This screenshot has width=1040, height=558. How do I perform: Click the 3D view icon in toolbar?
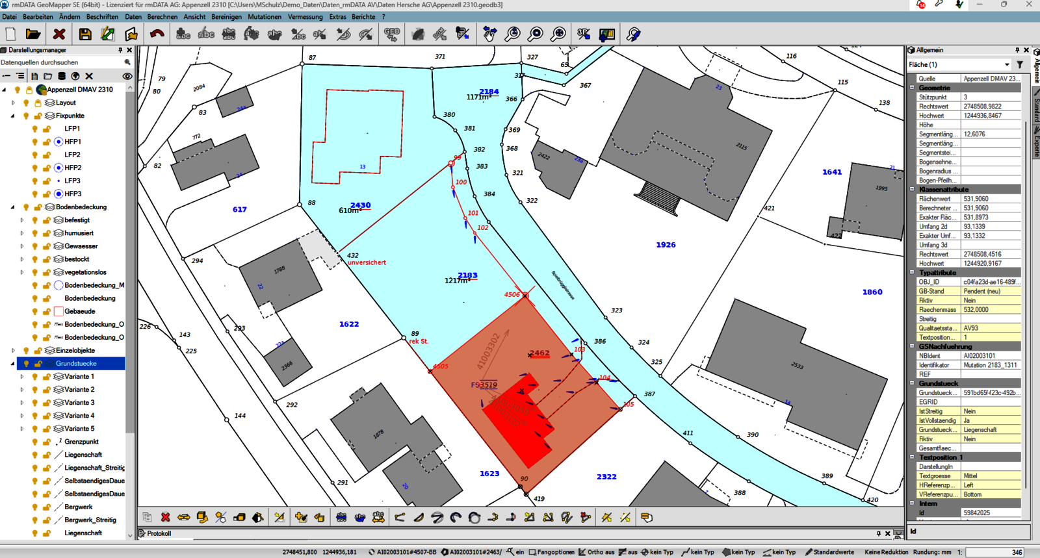pyautogui.click(x=584, y=34)
